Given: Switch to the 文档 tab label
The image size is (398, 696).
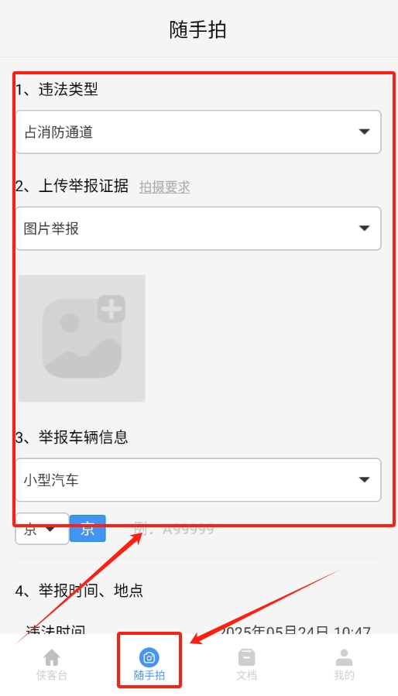Looking at the screenshot, I should 246,676.
